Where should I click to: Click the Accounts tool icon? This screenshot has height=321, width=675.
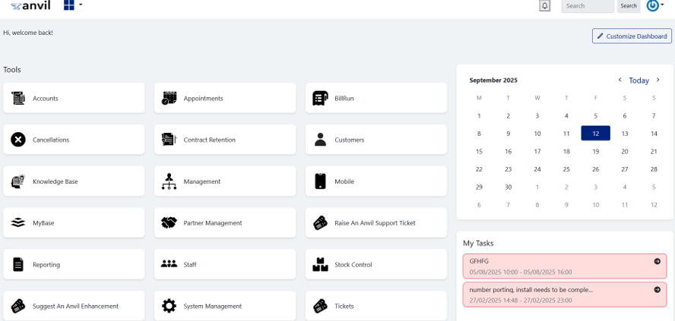tap(18, 98)
